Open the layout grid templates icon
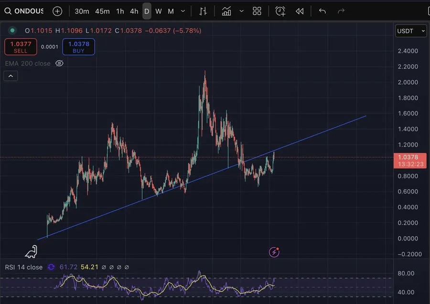Screen dimensions: 430x304 257,11
